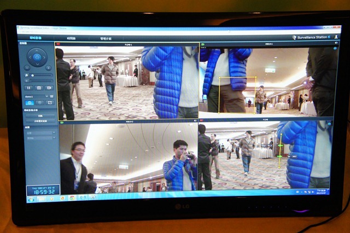This screenshot has height=233, width=350.
Task: Open Google Chrome from taskbar
Action: point(72,198)
